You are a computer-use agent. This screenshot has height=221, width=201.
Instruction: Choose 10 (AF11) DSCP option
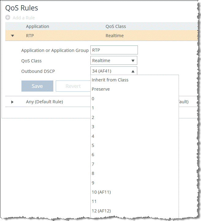point(101,192)
